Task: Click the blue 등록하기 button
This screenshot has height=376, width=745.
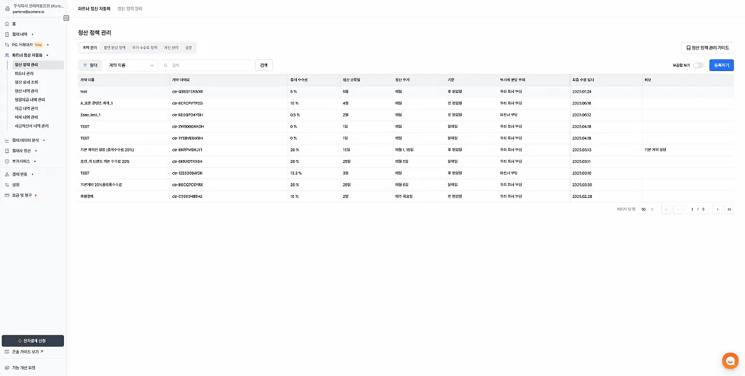Action: point(721,65)
